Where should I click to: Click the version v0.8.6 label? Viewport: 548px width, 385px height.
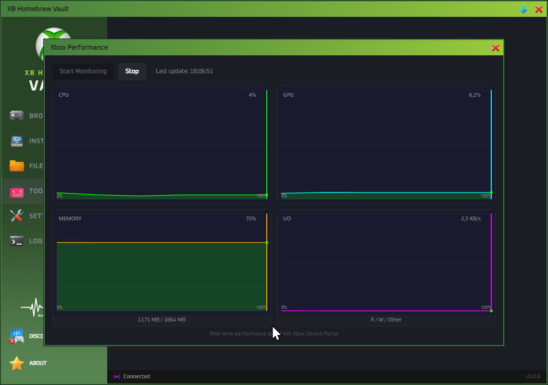[533, 377]
